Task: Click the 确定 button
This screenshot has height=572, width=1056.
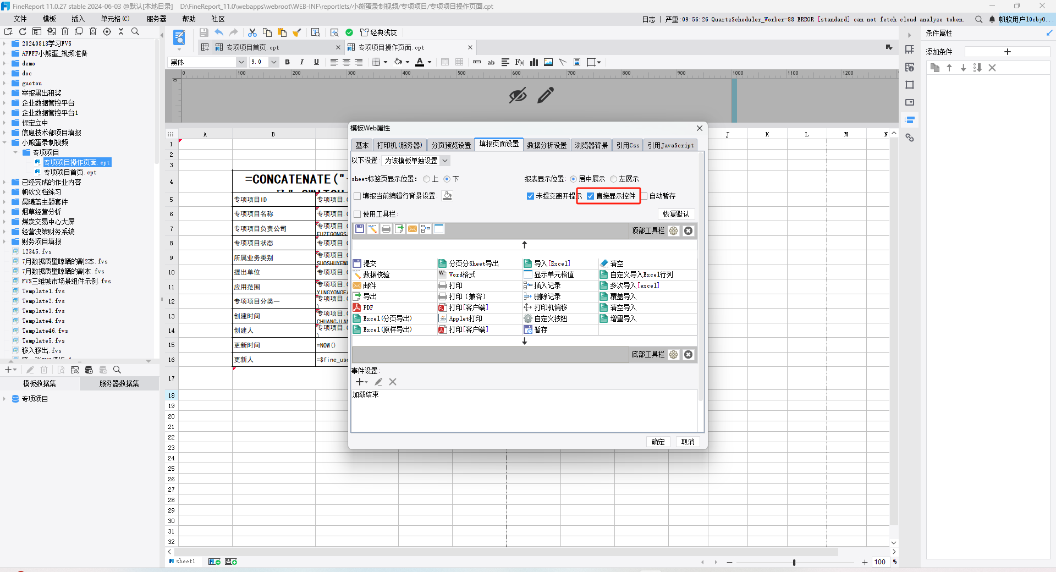Action: [x=658, y=442]
